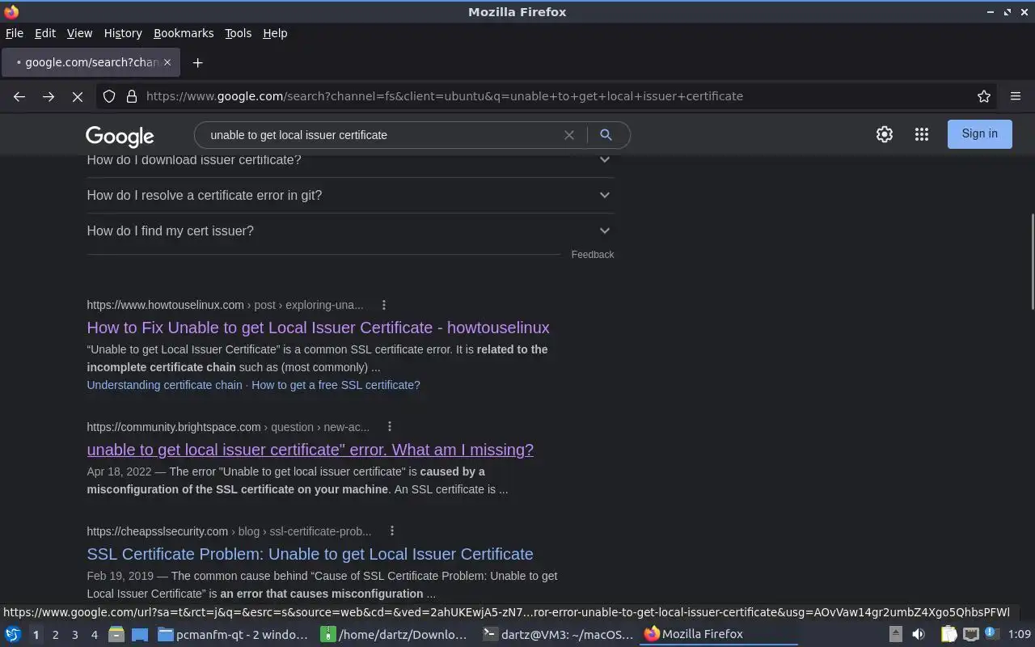
Task: Open a new tab with the plus button
Action: 197,62
